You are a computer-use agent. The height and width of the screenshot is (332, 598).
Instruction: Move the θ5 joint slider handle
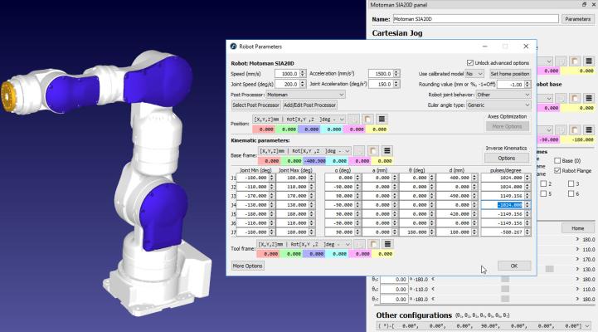505,280
